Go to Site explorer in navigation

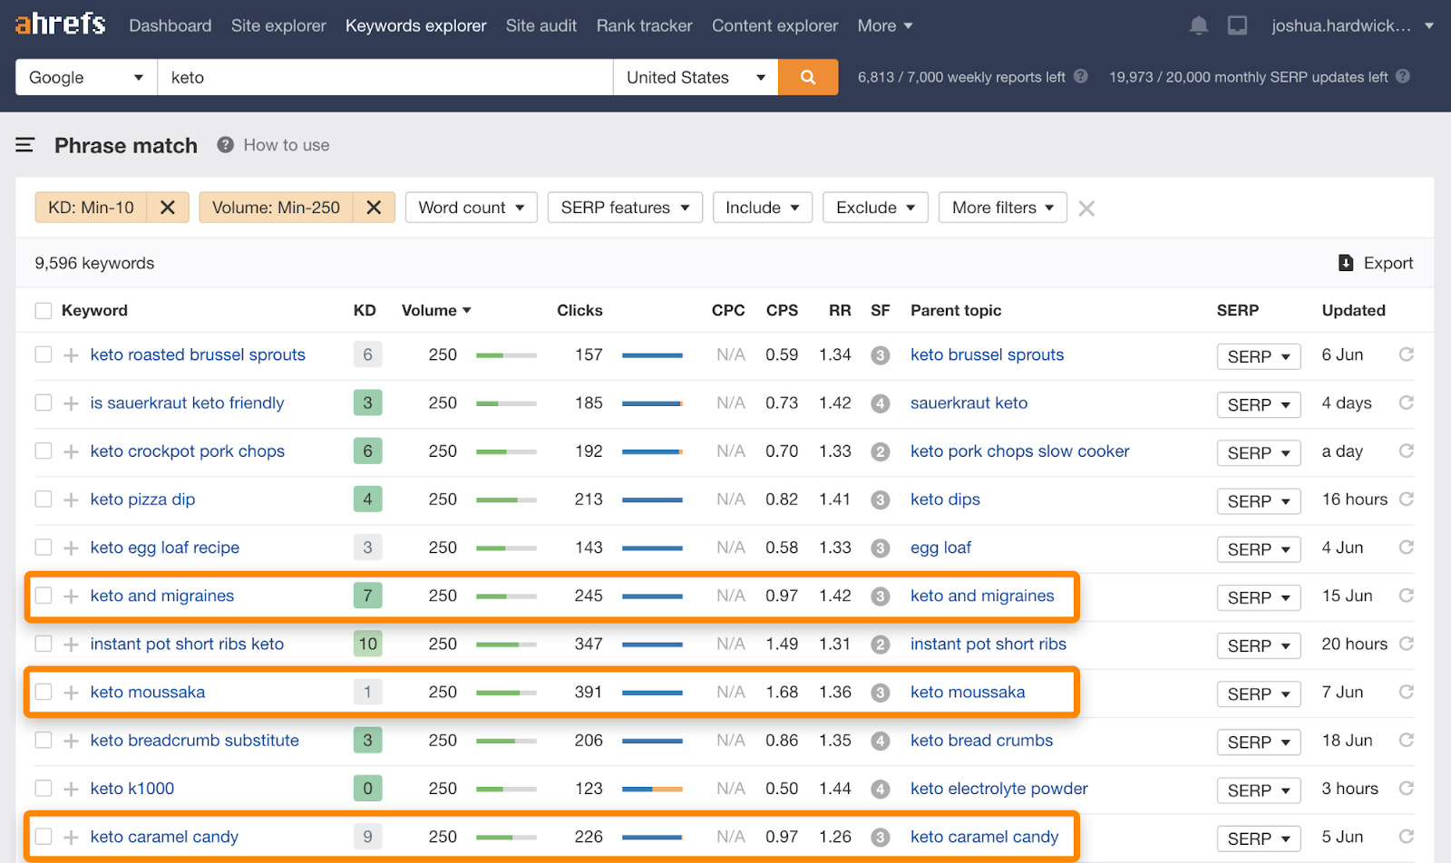click(278, 25)
